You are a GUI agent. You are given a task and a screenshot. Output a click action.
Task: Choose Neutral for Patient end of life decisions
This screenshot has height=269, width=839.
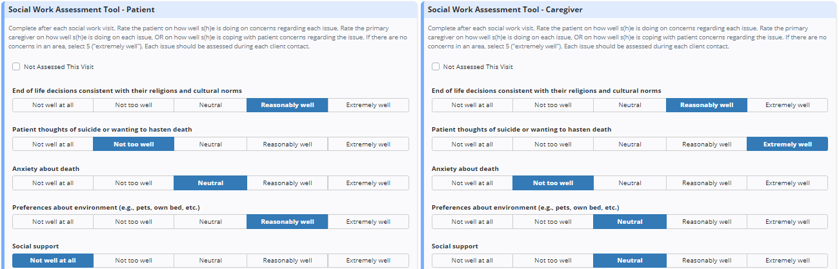point(210,105)
